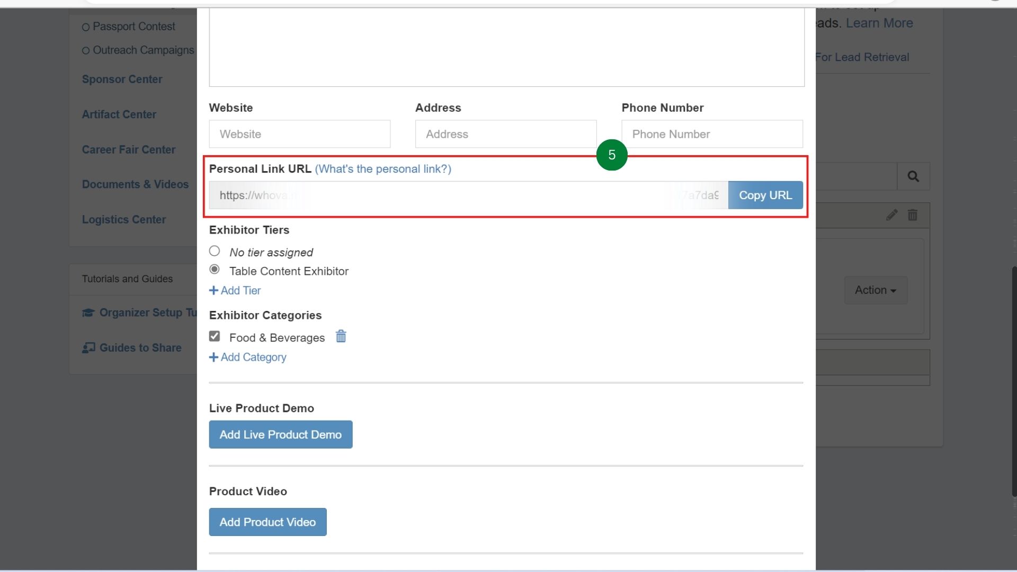
Task: Select Table Content Exhibitor tier
Action: point(215,270)
